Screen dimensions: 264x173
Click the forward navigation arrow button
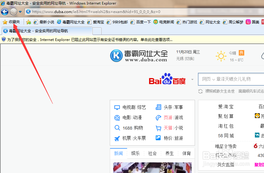[13, 12]
